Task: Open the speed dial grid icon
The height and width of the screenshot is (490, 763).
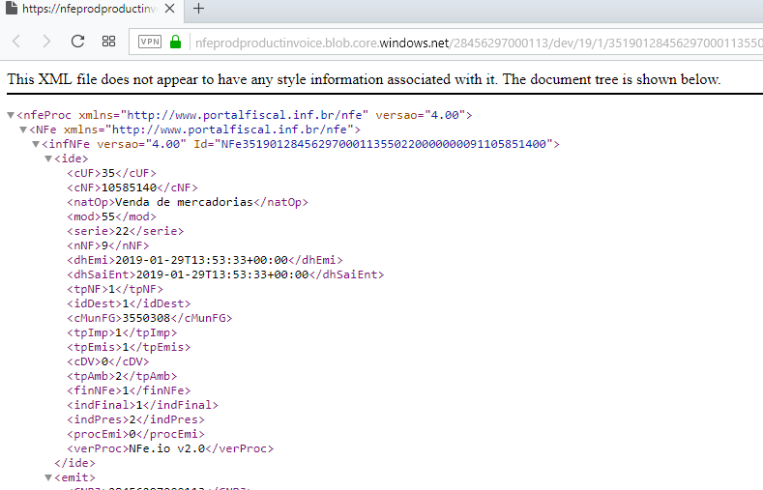Action: [109, 42]
